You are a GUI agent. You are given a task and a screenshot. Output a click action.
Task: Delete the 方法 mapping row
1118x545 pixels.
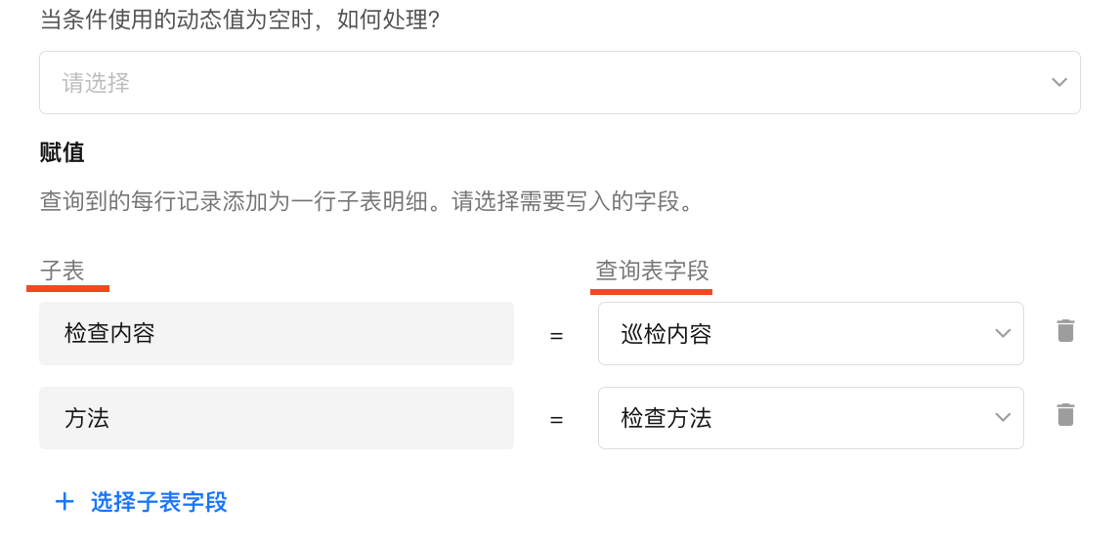tap(1065, 415)
